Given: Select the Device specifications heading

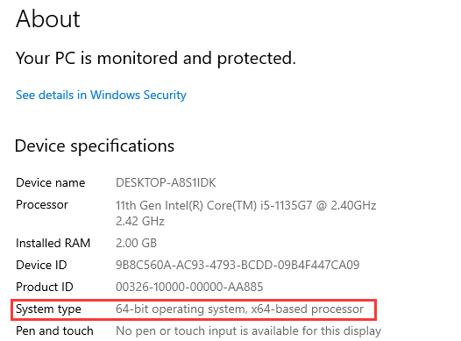Looking at the screenshot, I should pos(95,146).
